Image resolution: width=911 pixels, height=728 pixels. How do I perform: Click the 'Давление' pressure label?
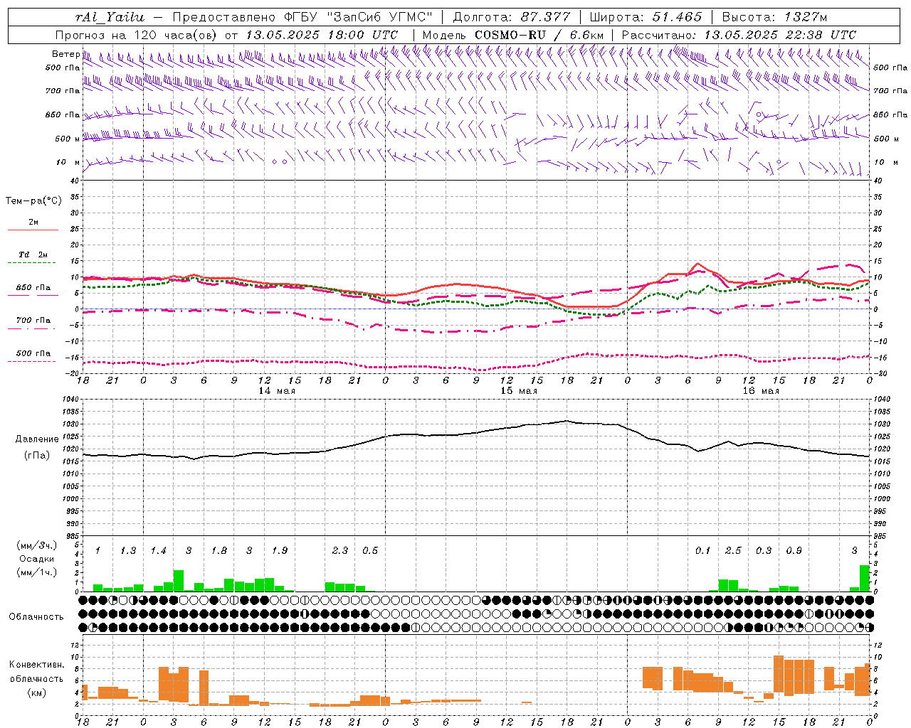coord(36,439)
